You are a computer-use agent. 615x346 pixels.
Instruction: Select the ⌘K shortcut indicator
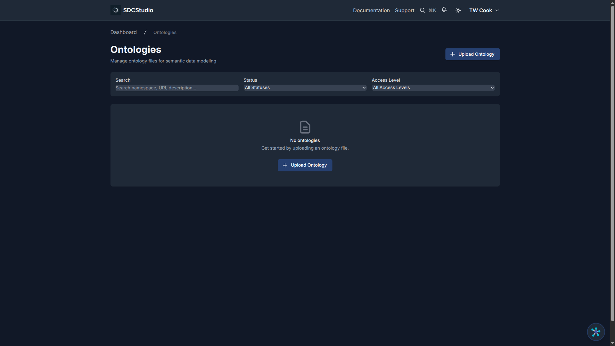[x=432, y=10]
